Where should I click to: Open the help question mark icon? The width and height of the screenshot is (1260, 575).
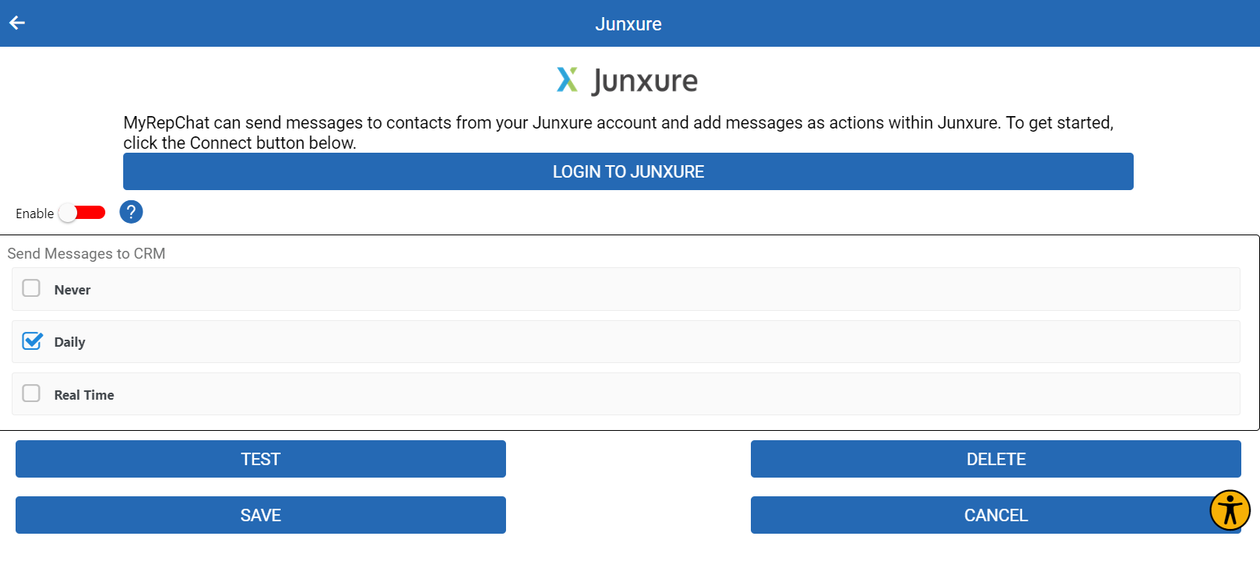[x=131, y=212]
